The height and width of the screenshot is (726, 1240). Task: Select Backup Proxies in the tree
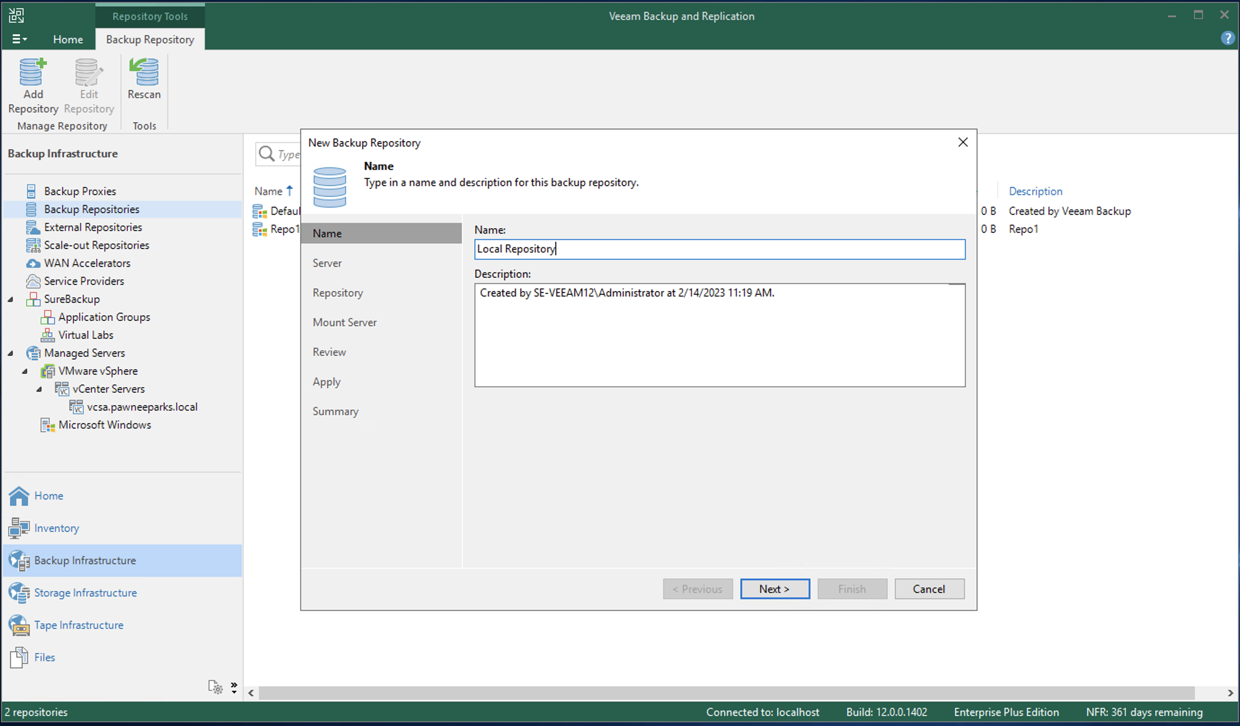click(80, 191)
